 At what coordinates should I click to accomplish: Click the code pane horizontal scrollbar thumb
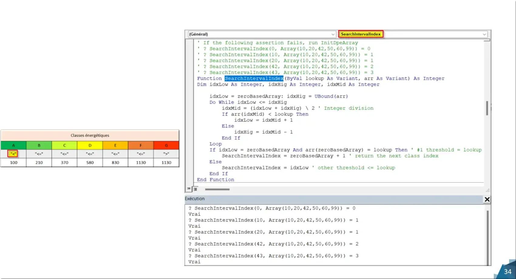tap(217, 189)
